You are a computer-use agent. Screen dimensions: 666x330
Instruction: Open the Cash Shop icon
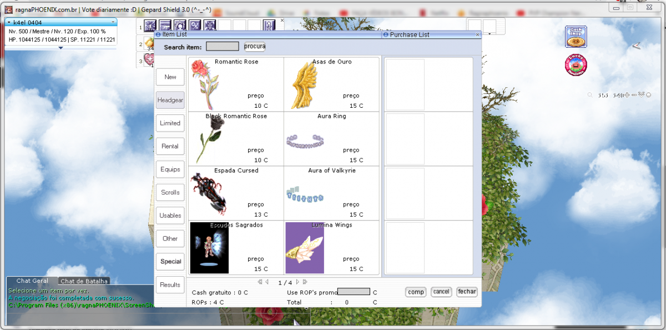click(x=576, y=37)
